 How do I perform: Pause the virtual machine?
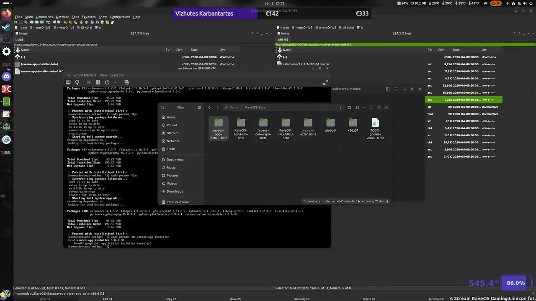pos(98,82)
